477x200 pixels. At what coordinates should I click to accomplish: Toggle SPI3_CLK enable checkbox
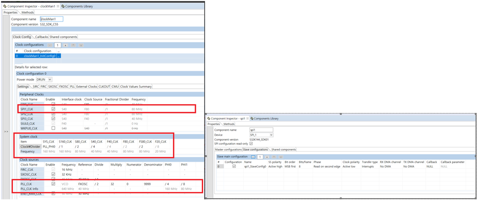[x=54, y=118]
